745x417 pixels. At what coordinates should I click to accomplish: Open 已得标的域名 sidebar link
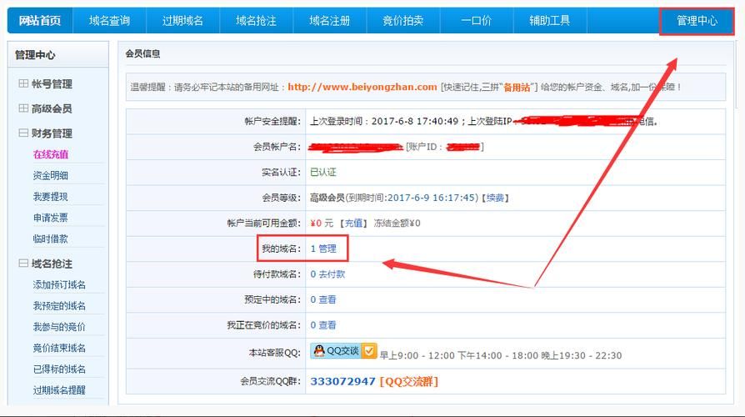(x=59, y=369)
